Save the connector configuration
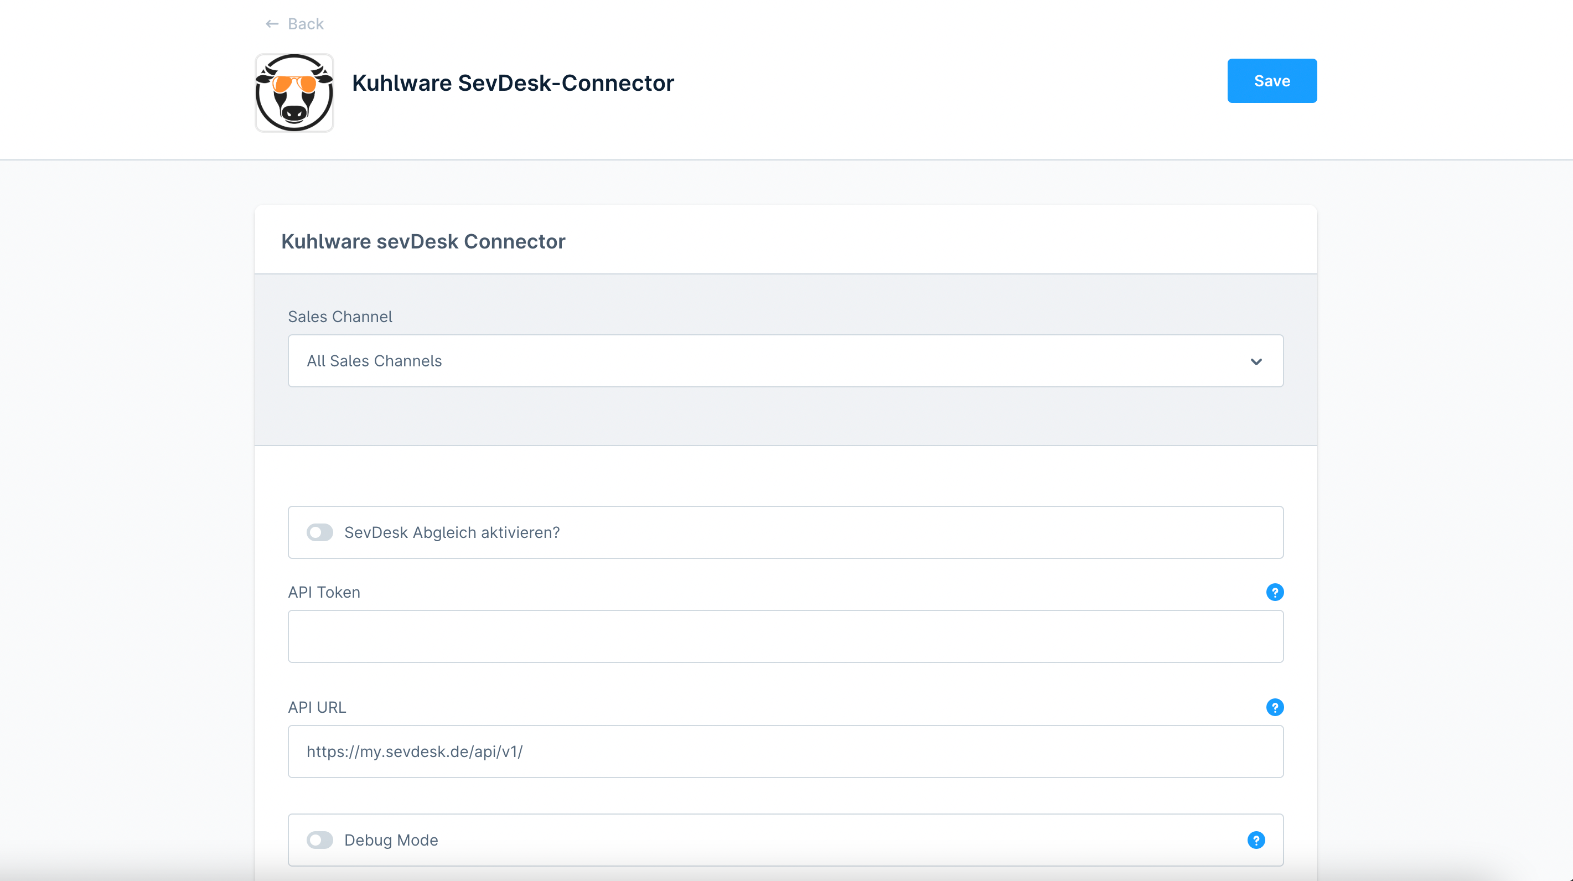Viewport: 1573px width, 881px height. pyautogui.click(x=1272, y=81)
